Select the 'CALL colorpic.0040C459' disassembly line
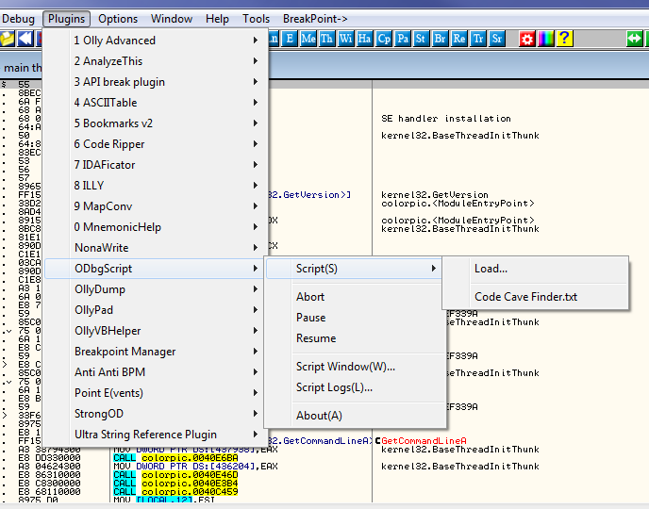The height and width of the screenshot is (509, 649). tap(175, 492)
